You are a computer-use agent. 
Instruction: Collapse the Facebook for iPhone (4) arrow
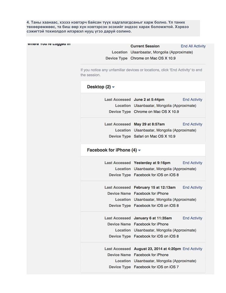point(139,150)
